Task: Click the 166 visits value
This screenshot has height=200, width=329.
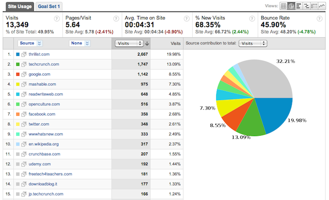Action: 144,194
